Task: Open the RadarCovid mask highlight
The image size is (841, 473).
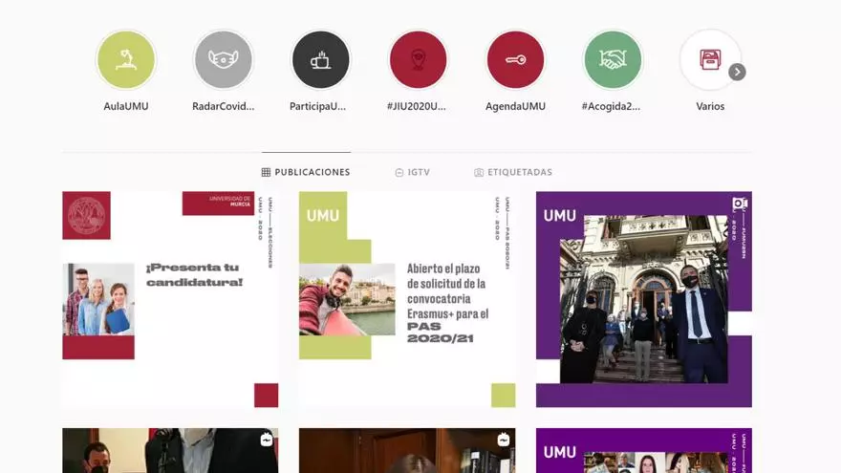Action: click(x=224, y=59)
